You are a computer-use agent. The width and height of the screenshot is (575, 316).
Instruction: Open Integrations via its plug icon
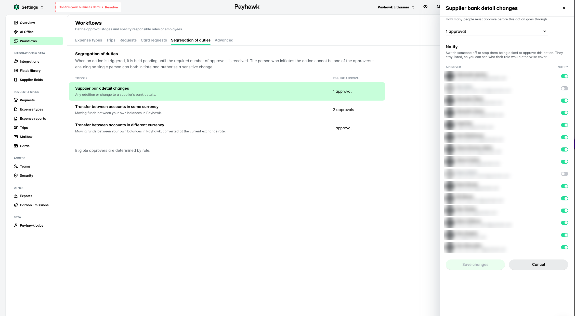tap(16, 61)
